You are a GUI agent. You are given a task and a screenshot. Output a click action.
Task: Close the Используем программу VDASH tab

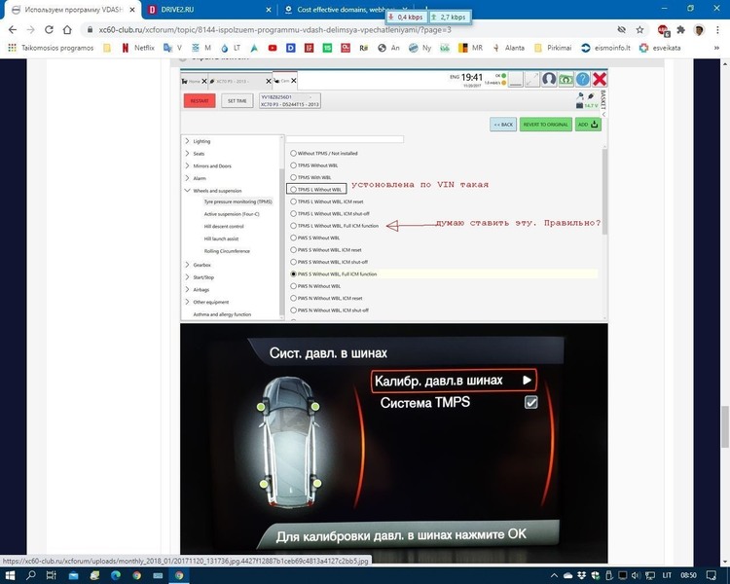coord(132,10)
